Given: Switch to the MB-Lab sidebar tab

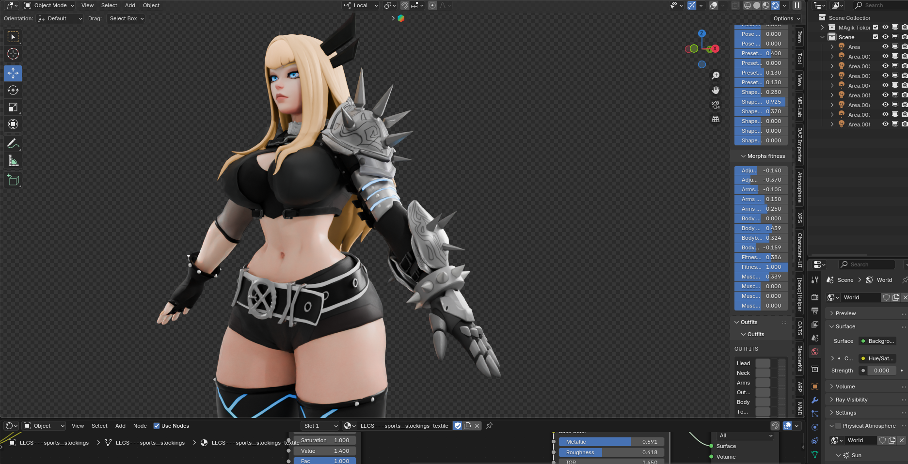Looking at the screenshot, I should (x=799, y=107).
